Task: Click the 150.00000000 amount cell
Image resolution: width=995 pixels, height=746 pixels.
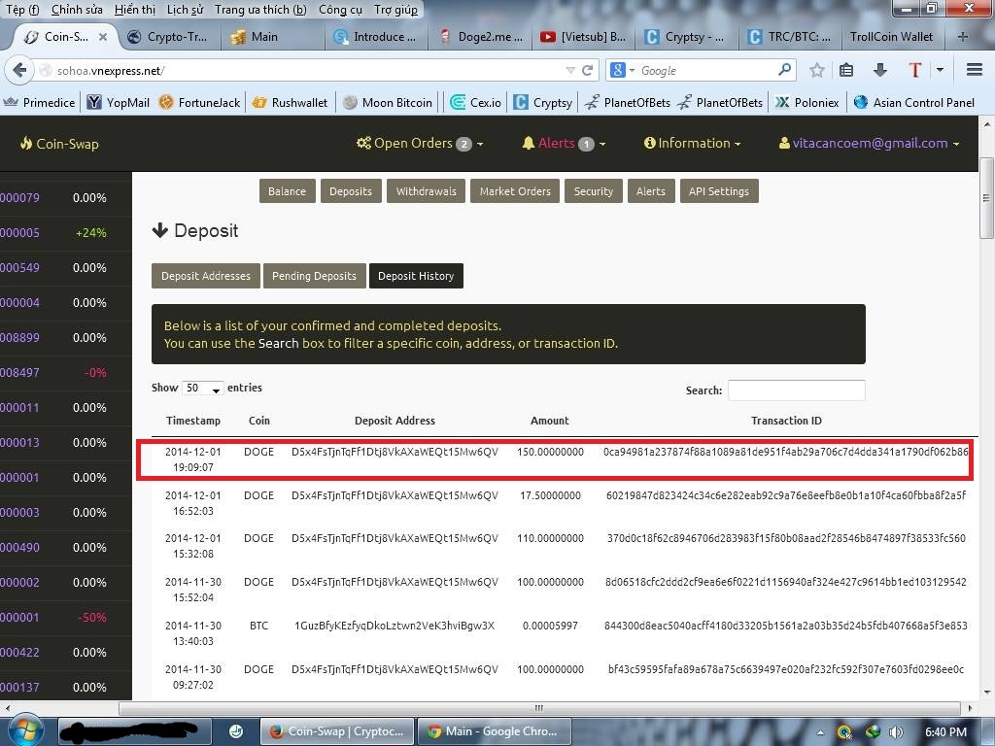Action: click(x=550, y=453)
